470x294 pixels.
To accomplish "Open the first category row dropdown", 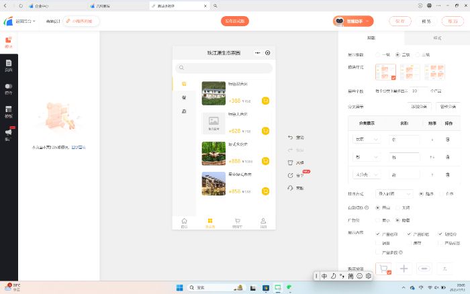I will click(x=367, y=139).
